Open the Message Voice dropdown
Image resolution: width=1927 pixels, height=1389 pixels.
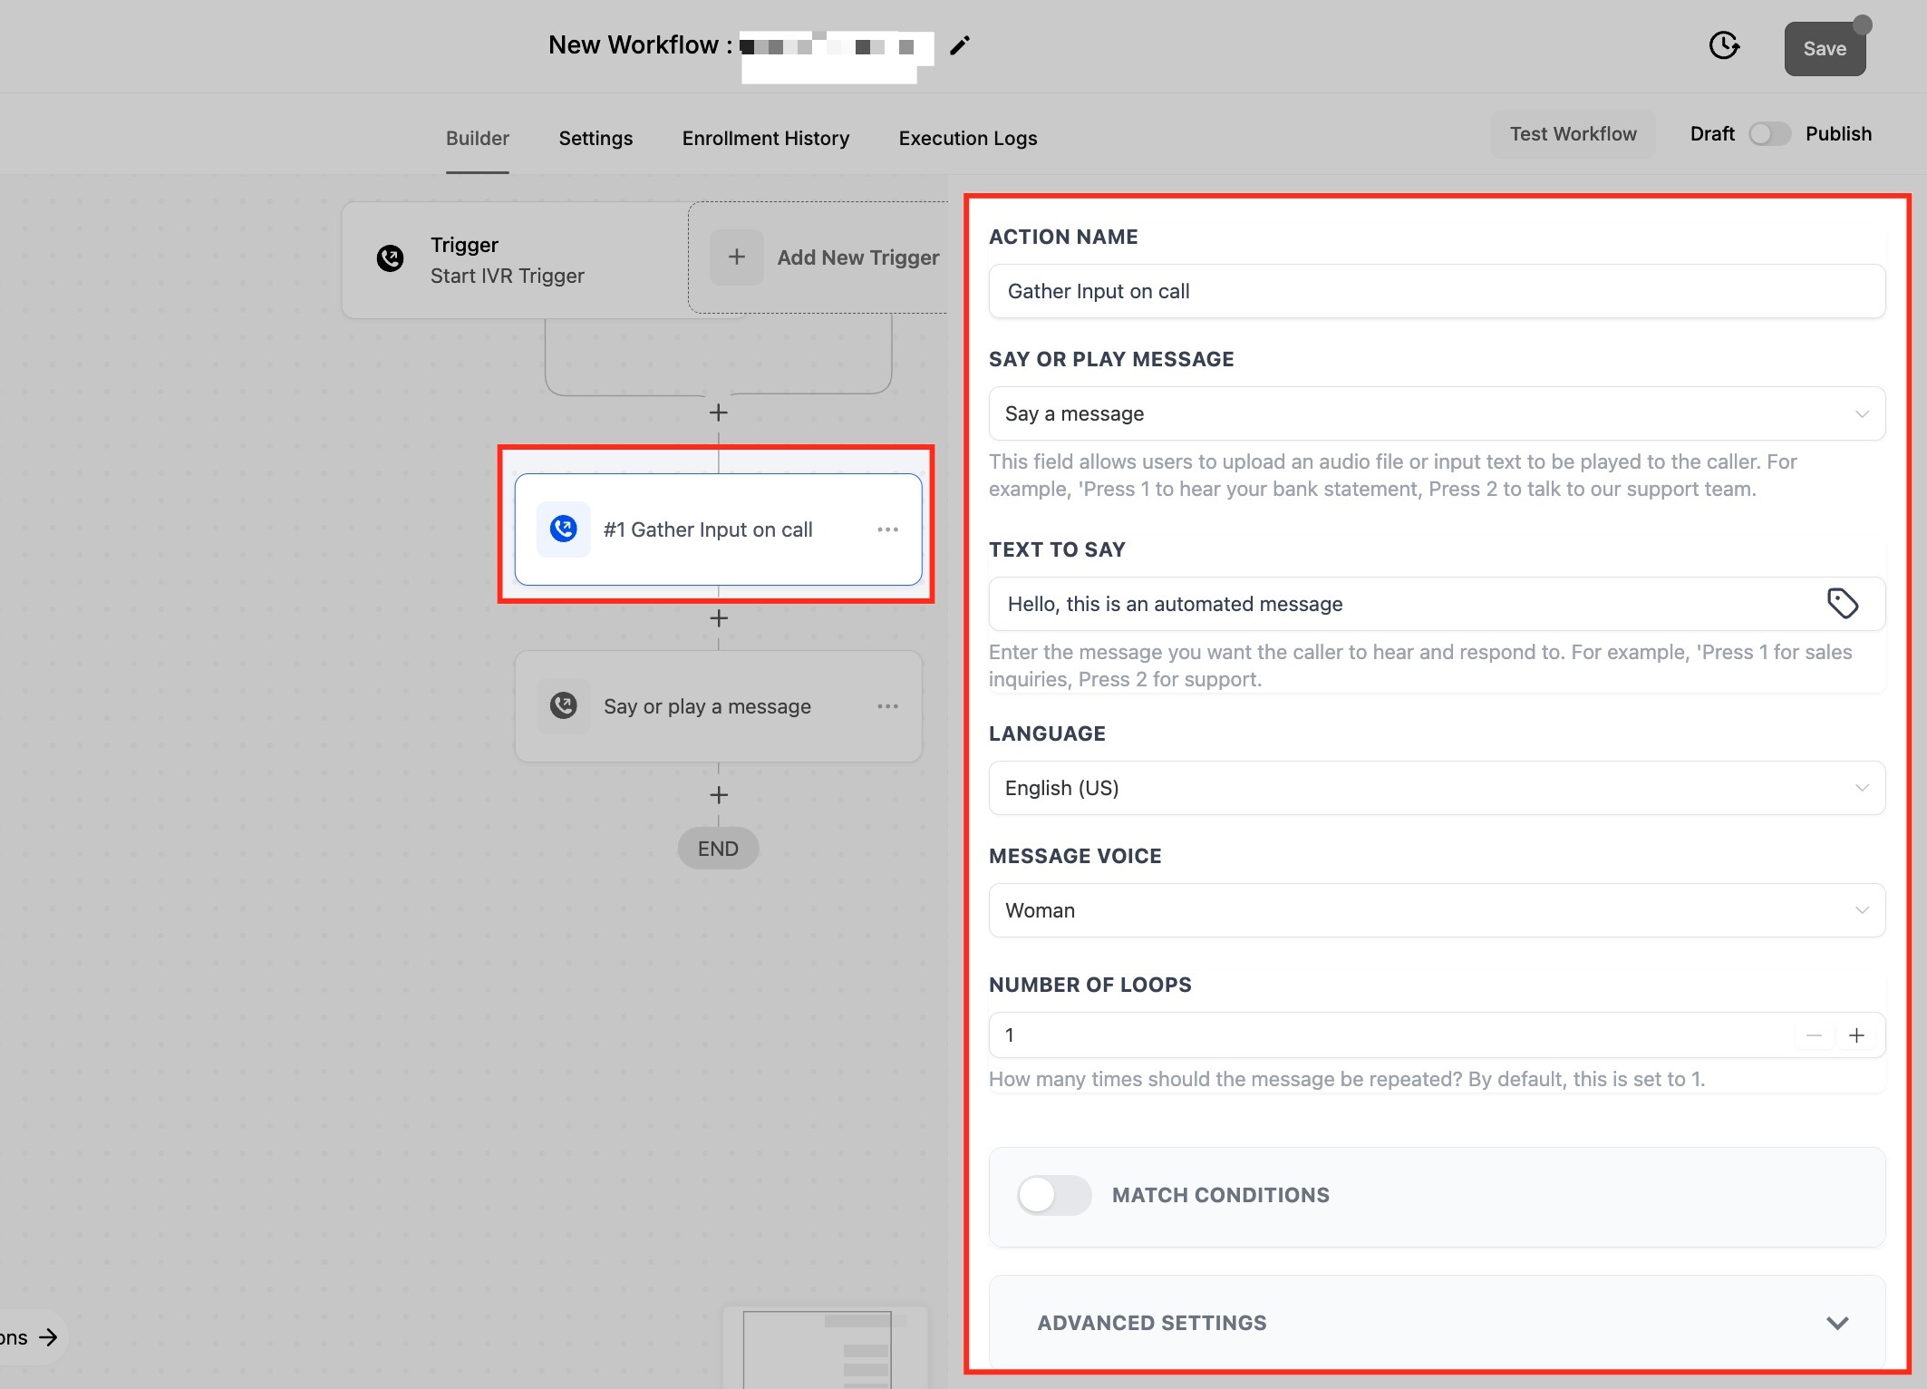(1436, 910)
